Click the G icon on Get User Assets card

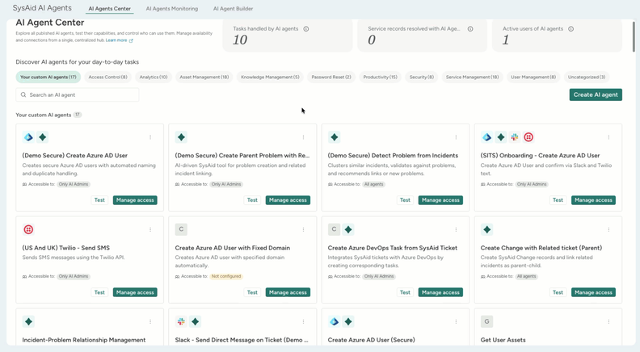[x=487, y=322]
